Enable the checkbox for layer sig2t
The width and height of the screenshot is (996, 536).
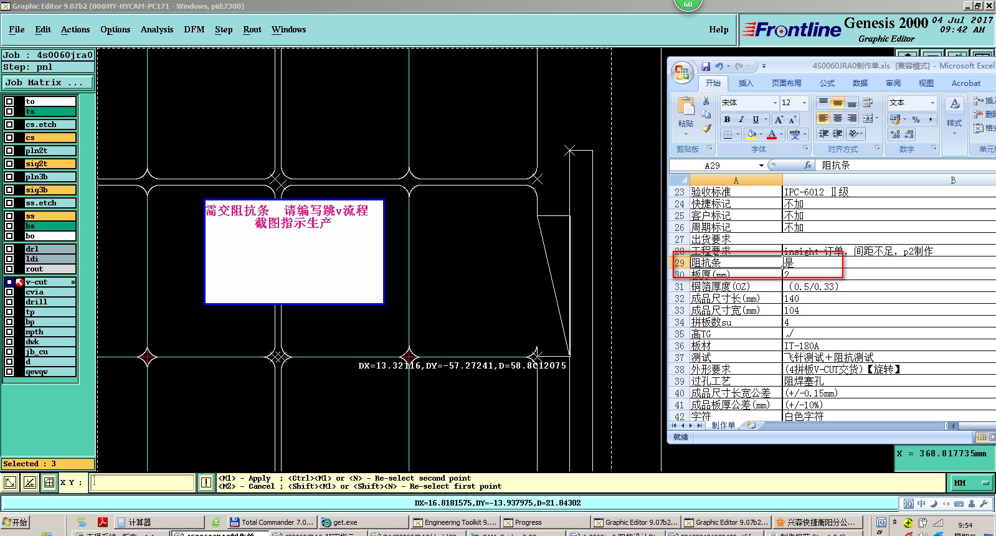(x=9, y=164)
